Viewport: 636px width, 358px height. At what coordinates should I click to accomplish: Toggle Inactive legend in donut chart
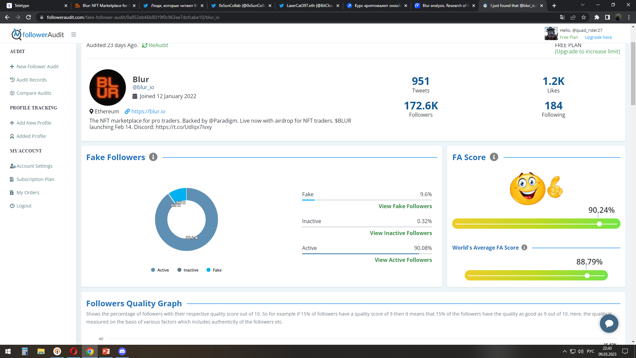pyautogui.click(x=188, y=270)
